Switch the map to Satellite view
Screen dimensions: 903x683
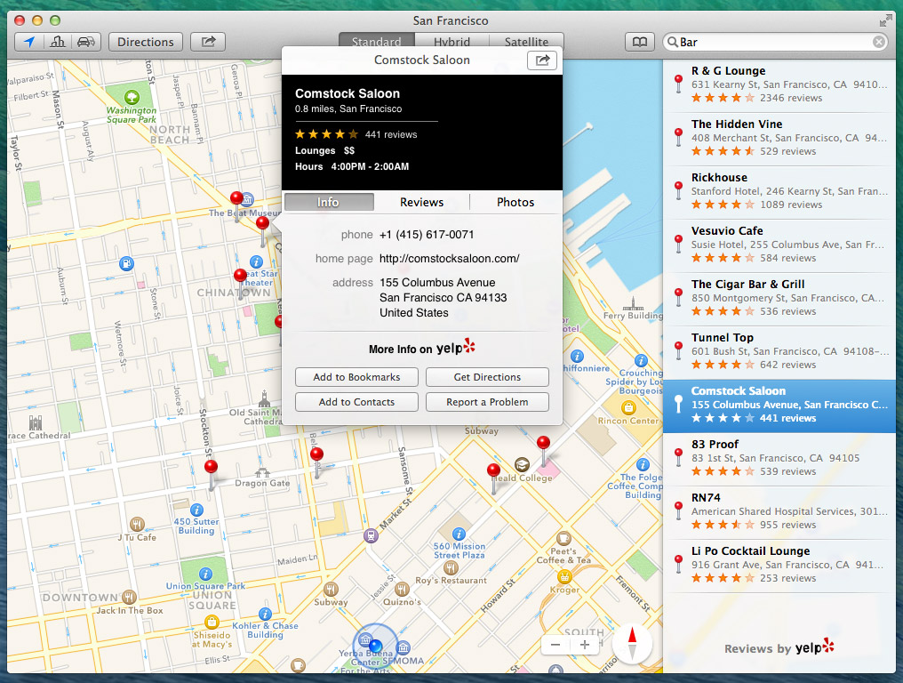[526, 42]
